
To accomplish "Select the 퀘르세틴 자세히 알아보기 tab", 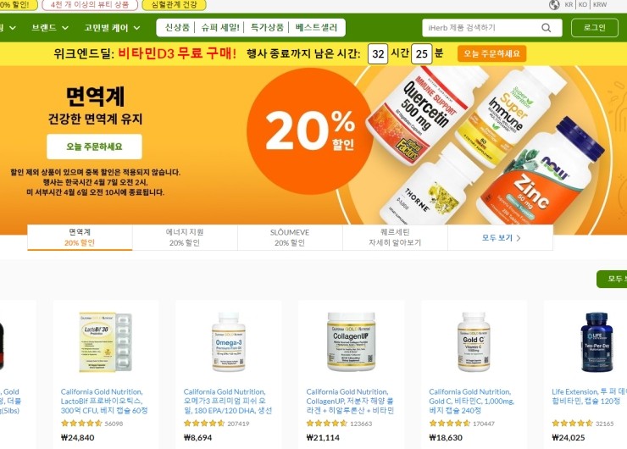I will 395,237.
